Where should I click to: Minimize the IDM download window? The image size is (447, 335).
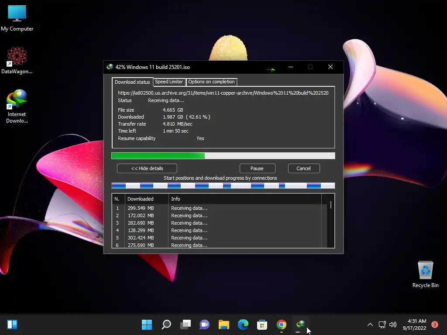click(291, 67)
